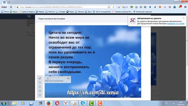Go back using browser back arrow

coord(11,7)
